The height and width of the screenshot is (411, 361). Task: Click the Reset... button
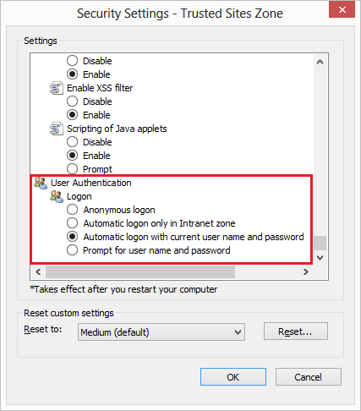(x=296, y=332)
